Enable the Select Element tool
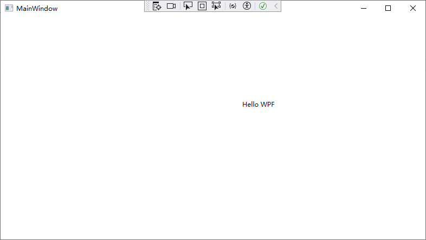Image resolution: width=426 pixels, height=240 pixels. [x=188, y=6]
